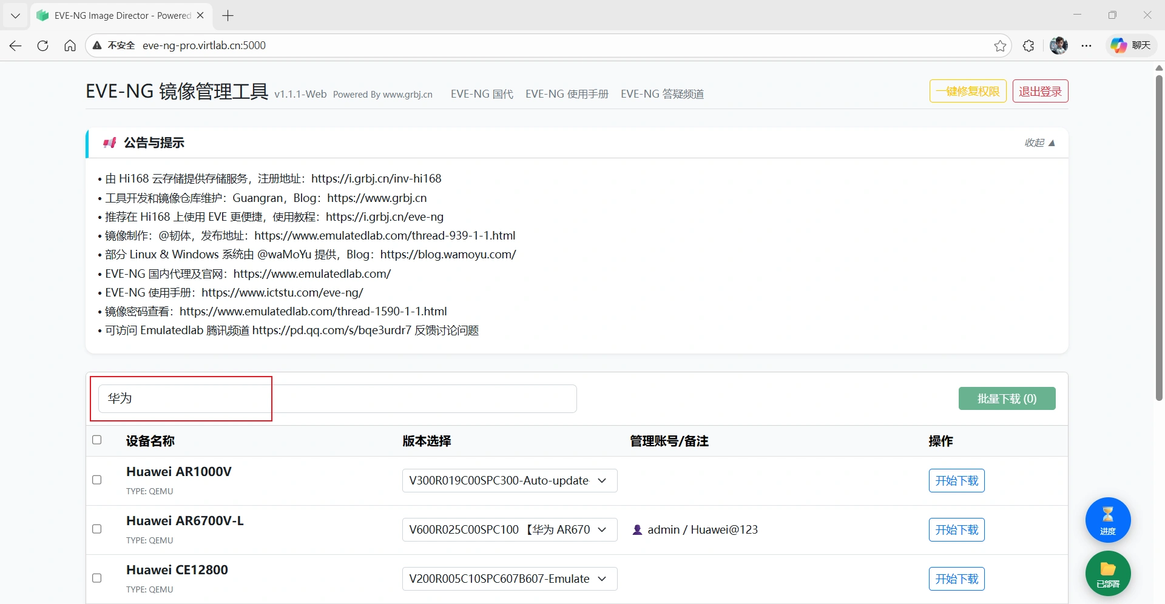Check the Huawei AR1000V checkbox
Screen dimensions: 1165x604
[x=97, y=480]
